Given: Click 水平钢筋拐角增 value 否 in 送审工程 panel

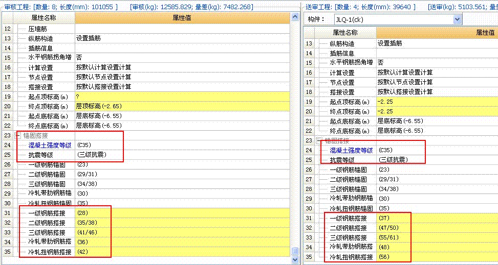Looking at the screenshot, I should click(435, 63).
